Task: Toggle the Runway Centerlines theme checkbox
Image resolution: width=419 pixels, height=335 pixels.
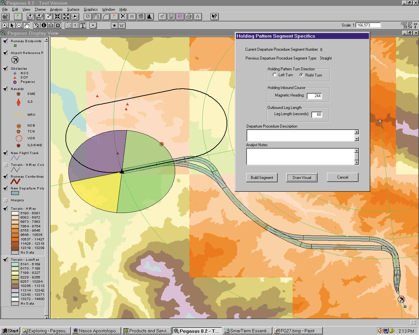Action: [6, 176]
